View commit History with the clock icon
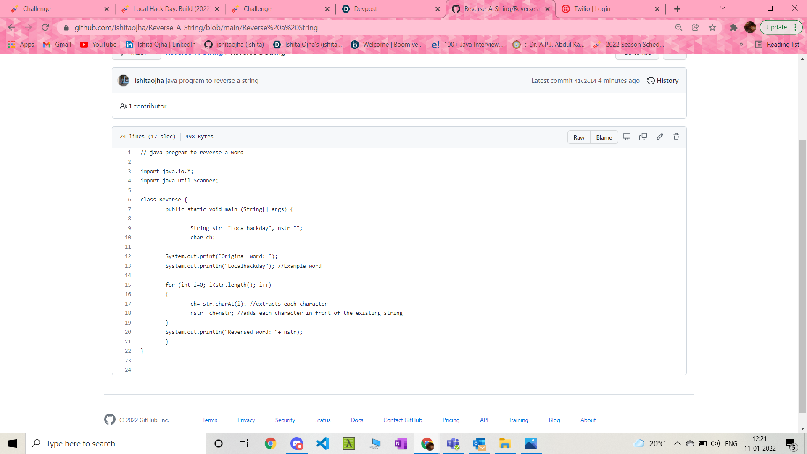Screen dimensions: 807x454 (662, 80)
